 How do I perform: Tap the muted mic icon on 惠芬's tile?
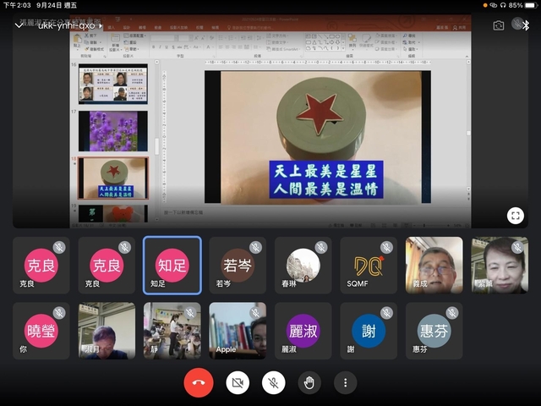[452, 313]
